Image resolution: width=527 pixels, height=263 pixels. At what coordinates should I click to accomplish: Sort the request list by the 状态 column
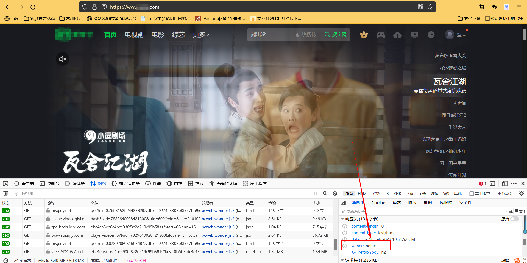11,203
